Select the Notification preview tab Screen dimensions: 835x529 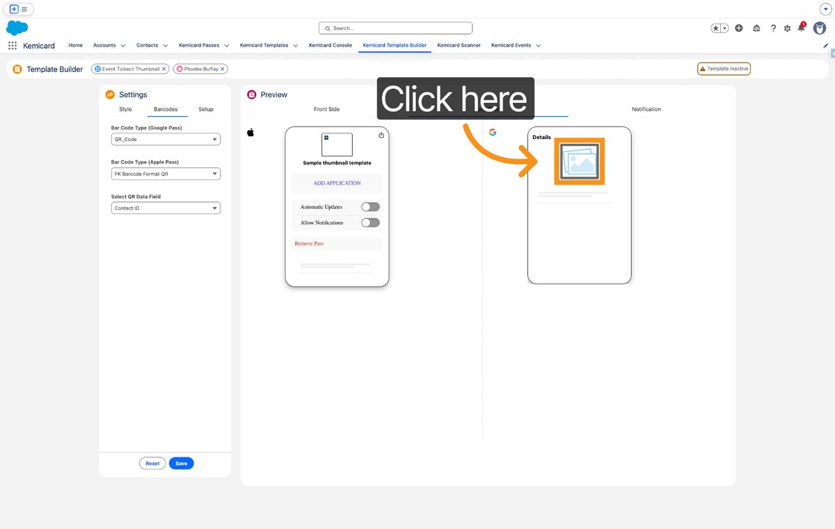646,109
